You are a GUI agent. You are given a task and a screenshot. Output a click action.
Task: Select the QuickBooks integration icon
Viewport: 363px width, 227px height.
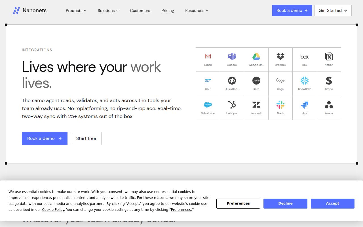pos(232,81)
